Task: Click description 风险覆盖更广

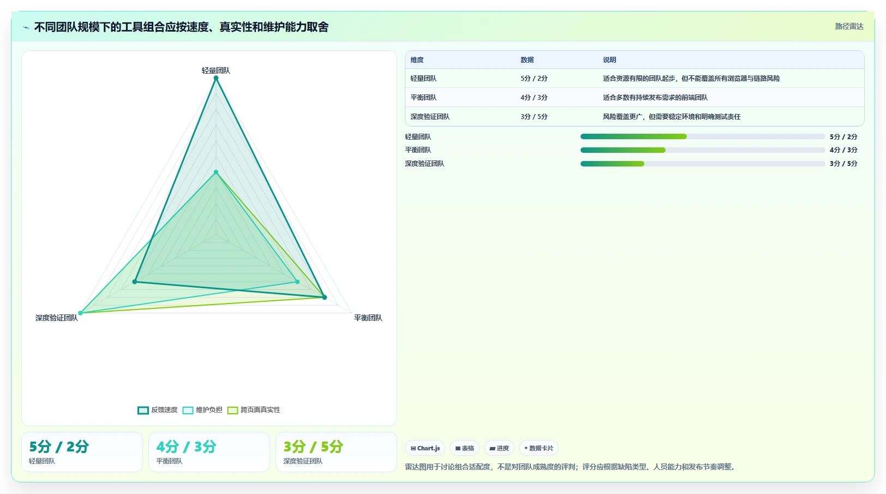Action: point(672,117)
